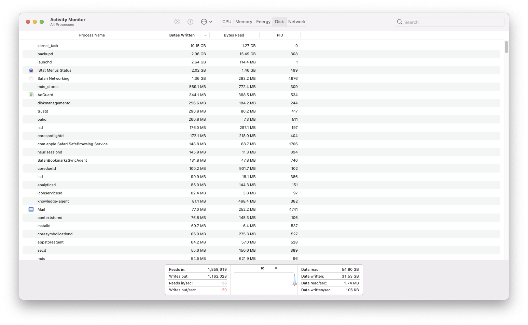
Task: Select the nsurlsessiond process
Action: 261,152
